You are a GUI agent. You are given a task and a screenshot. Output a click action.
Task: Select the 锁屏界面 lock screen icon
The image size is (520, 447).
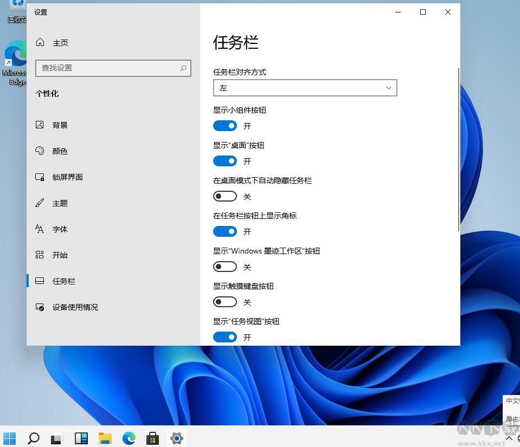39,177
